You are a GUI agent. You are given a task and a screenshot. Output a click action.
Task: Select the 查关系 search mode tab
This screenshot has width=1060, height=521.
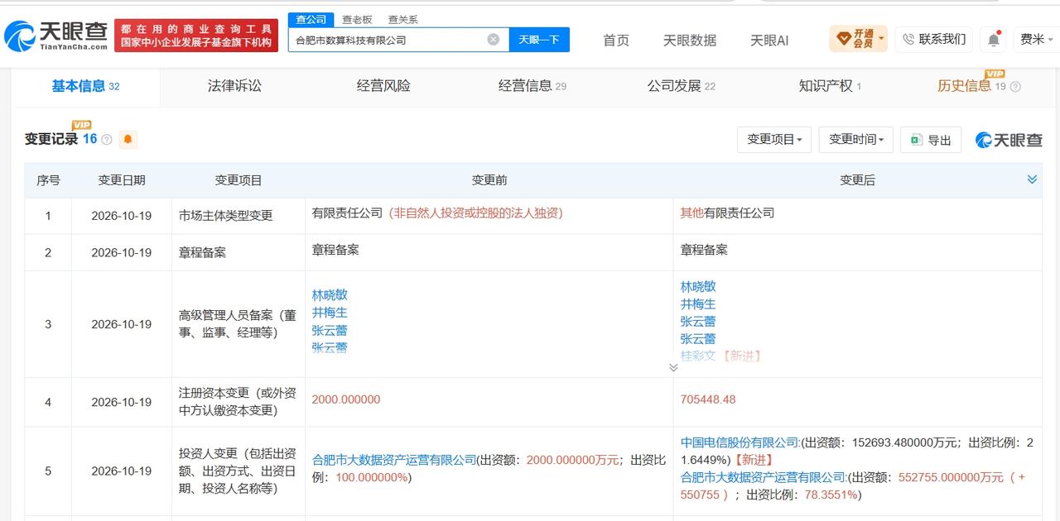tap(402, 19)
